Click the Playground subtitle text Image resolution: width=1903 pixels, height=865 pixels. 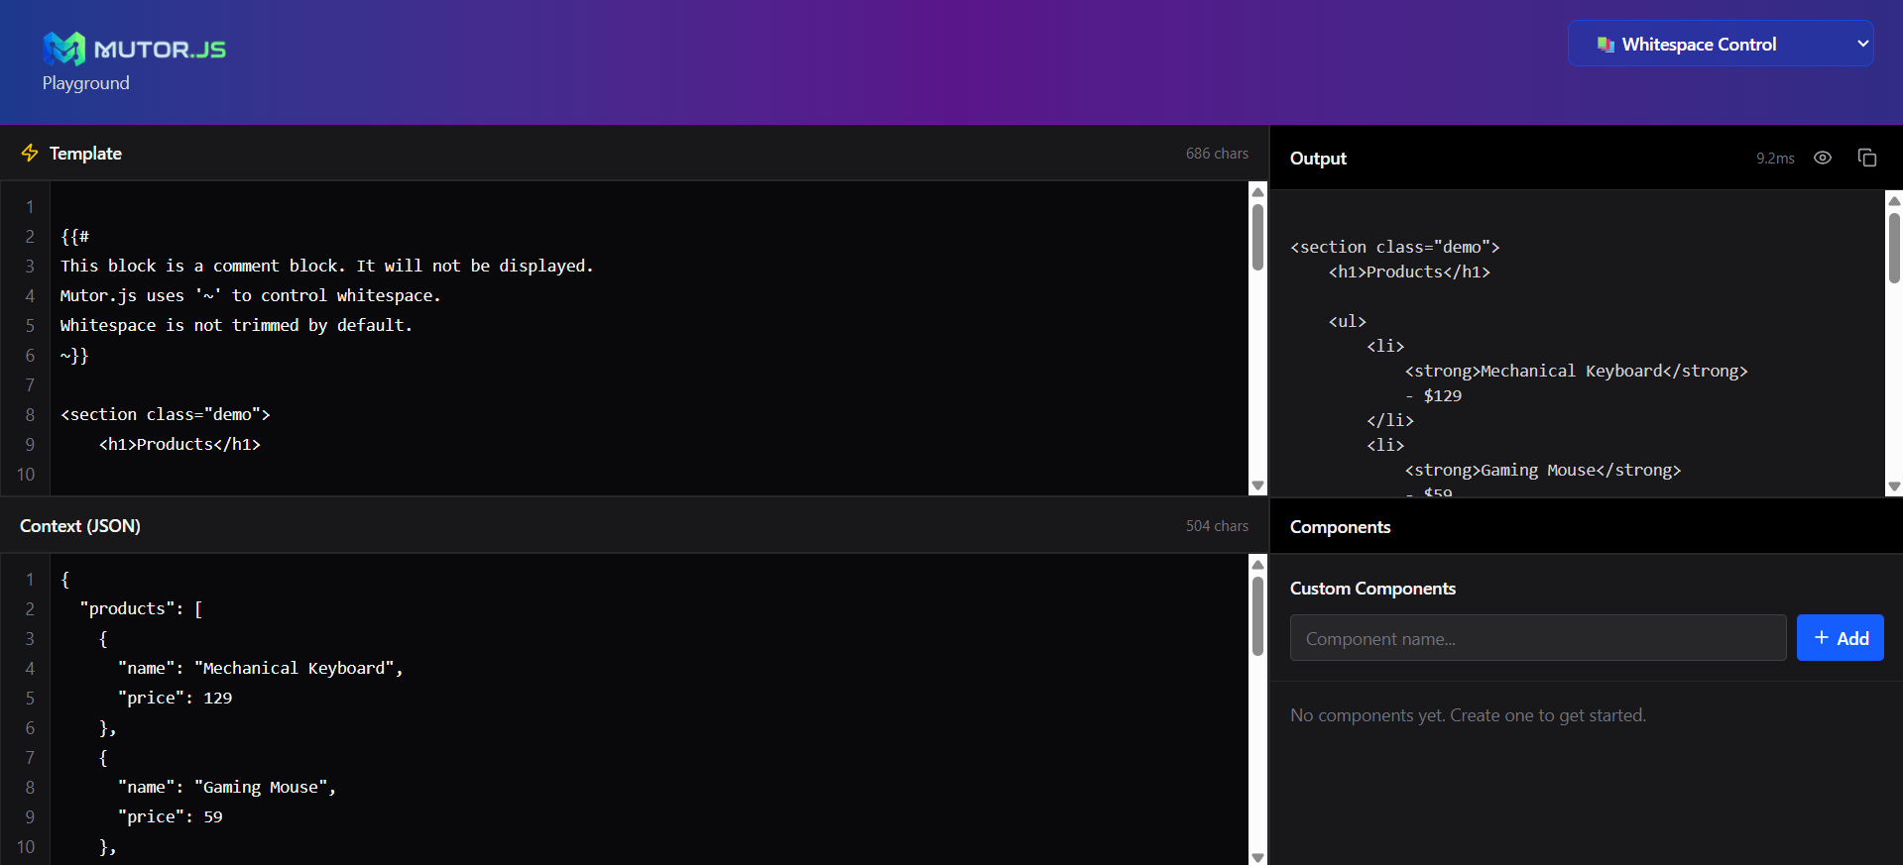(x=85, y=83)
